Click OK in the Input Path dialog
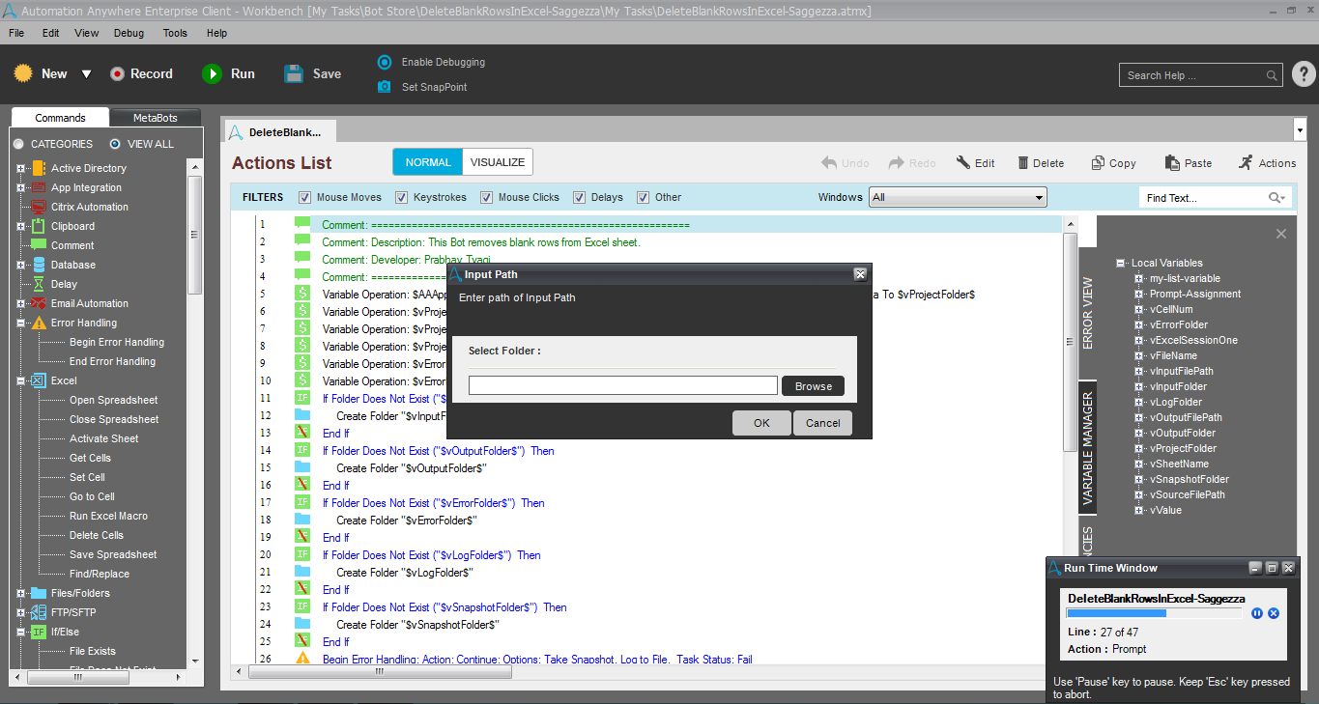This screenshot has height=704, width=1319. coord(762,423)
